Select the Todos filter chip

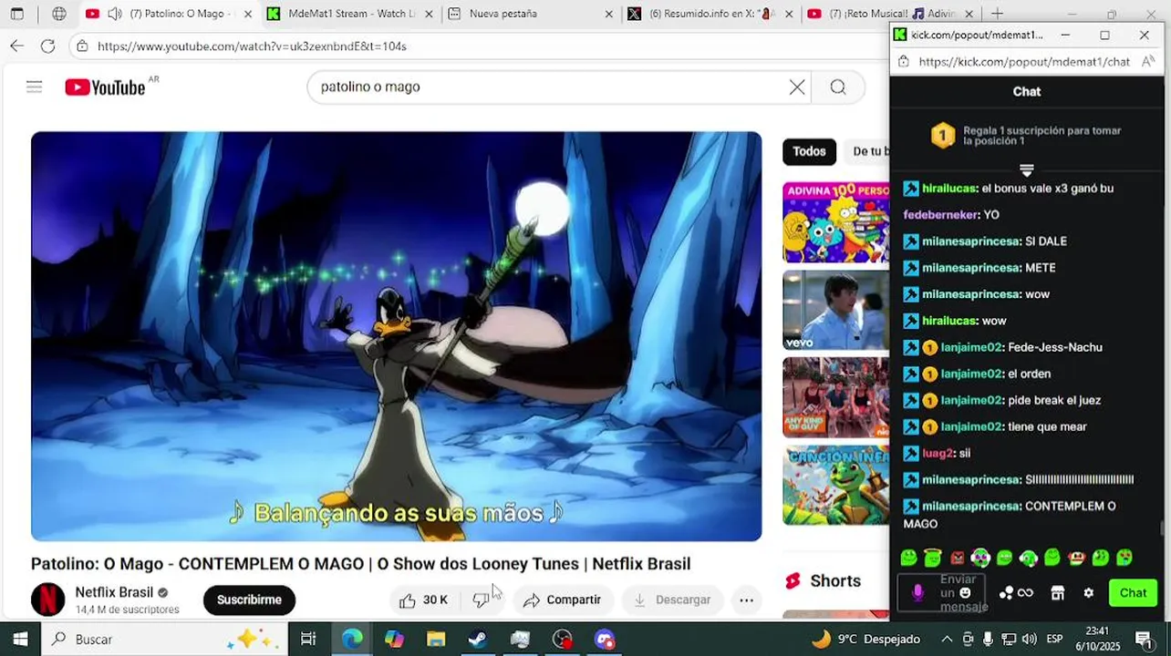809,151
